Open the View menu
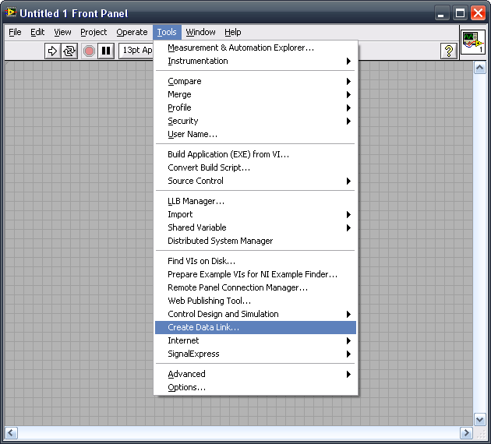This screenshot has height=444, width=491. tap(62, 32)
